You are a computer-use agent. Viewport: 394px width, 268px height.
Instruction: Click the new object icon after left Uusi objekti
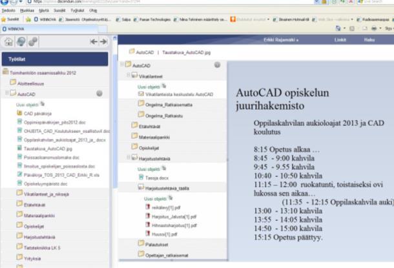coord(43,103)
